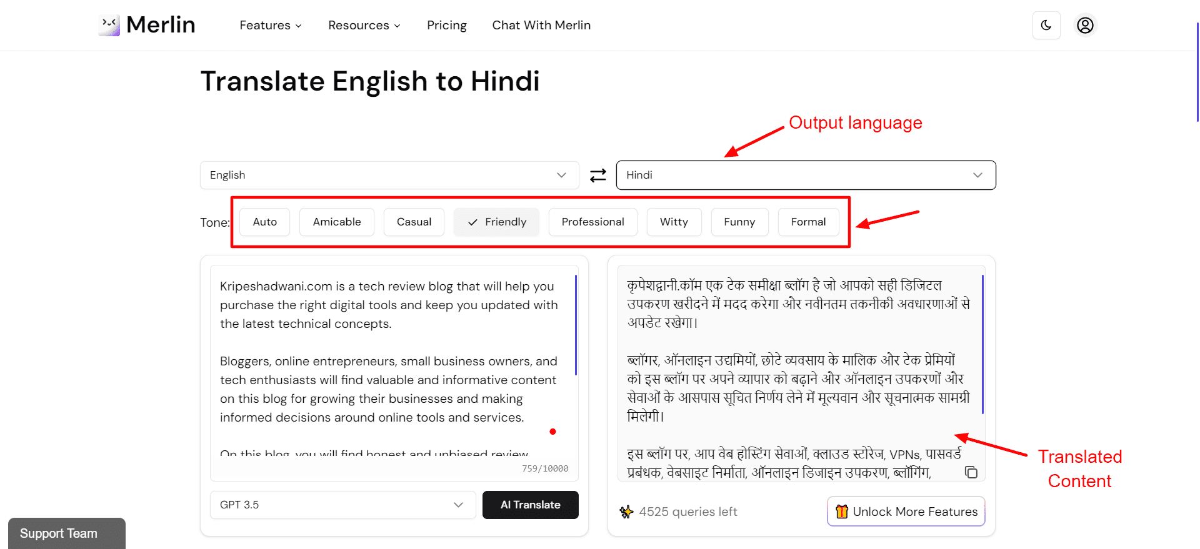This screenshot has height=549, width=1200.
Task: Copy translated text with the copy icon
Action: (971, 472)
